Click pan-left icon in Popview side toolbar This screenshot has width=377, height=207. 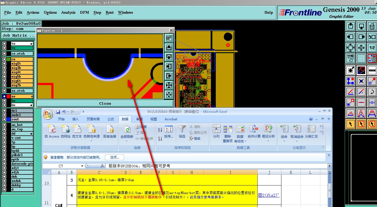169,66
